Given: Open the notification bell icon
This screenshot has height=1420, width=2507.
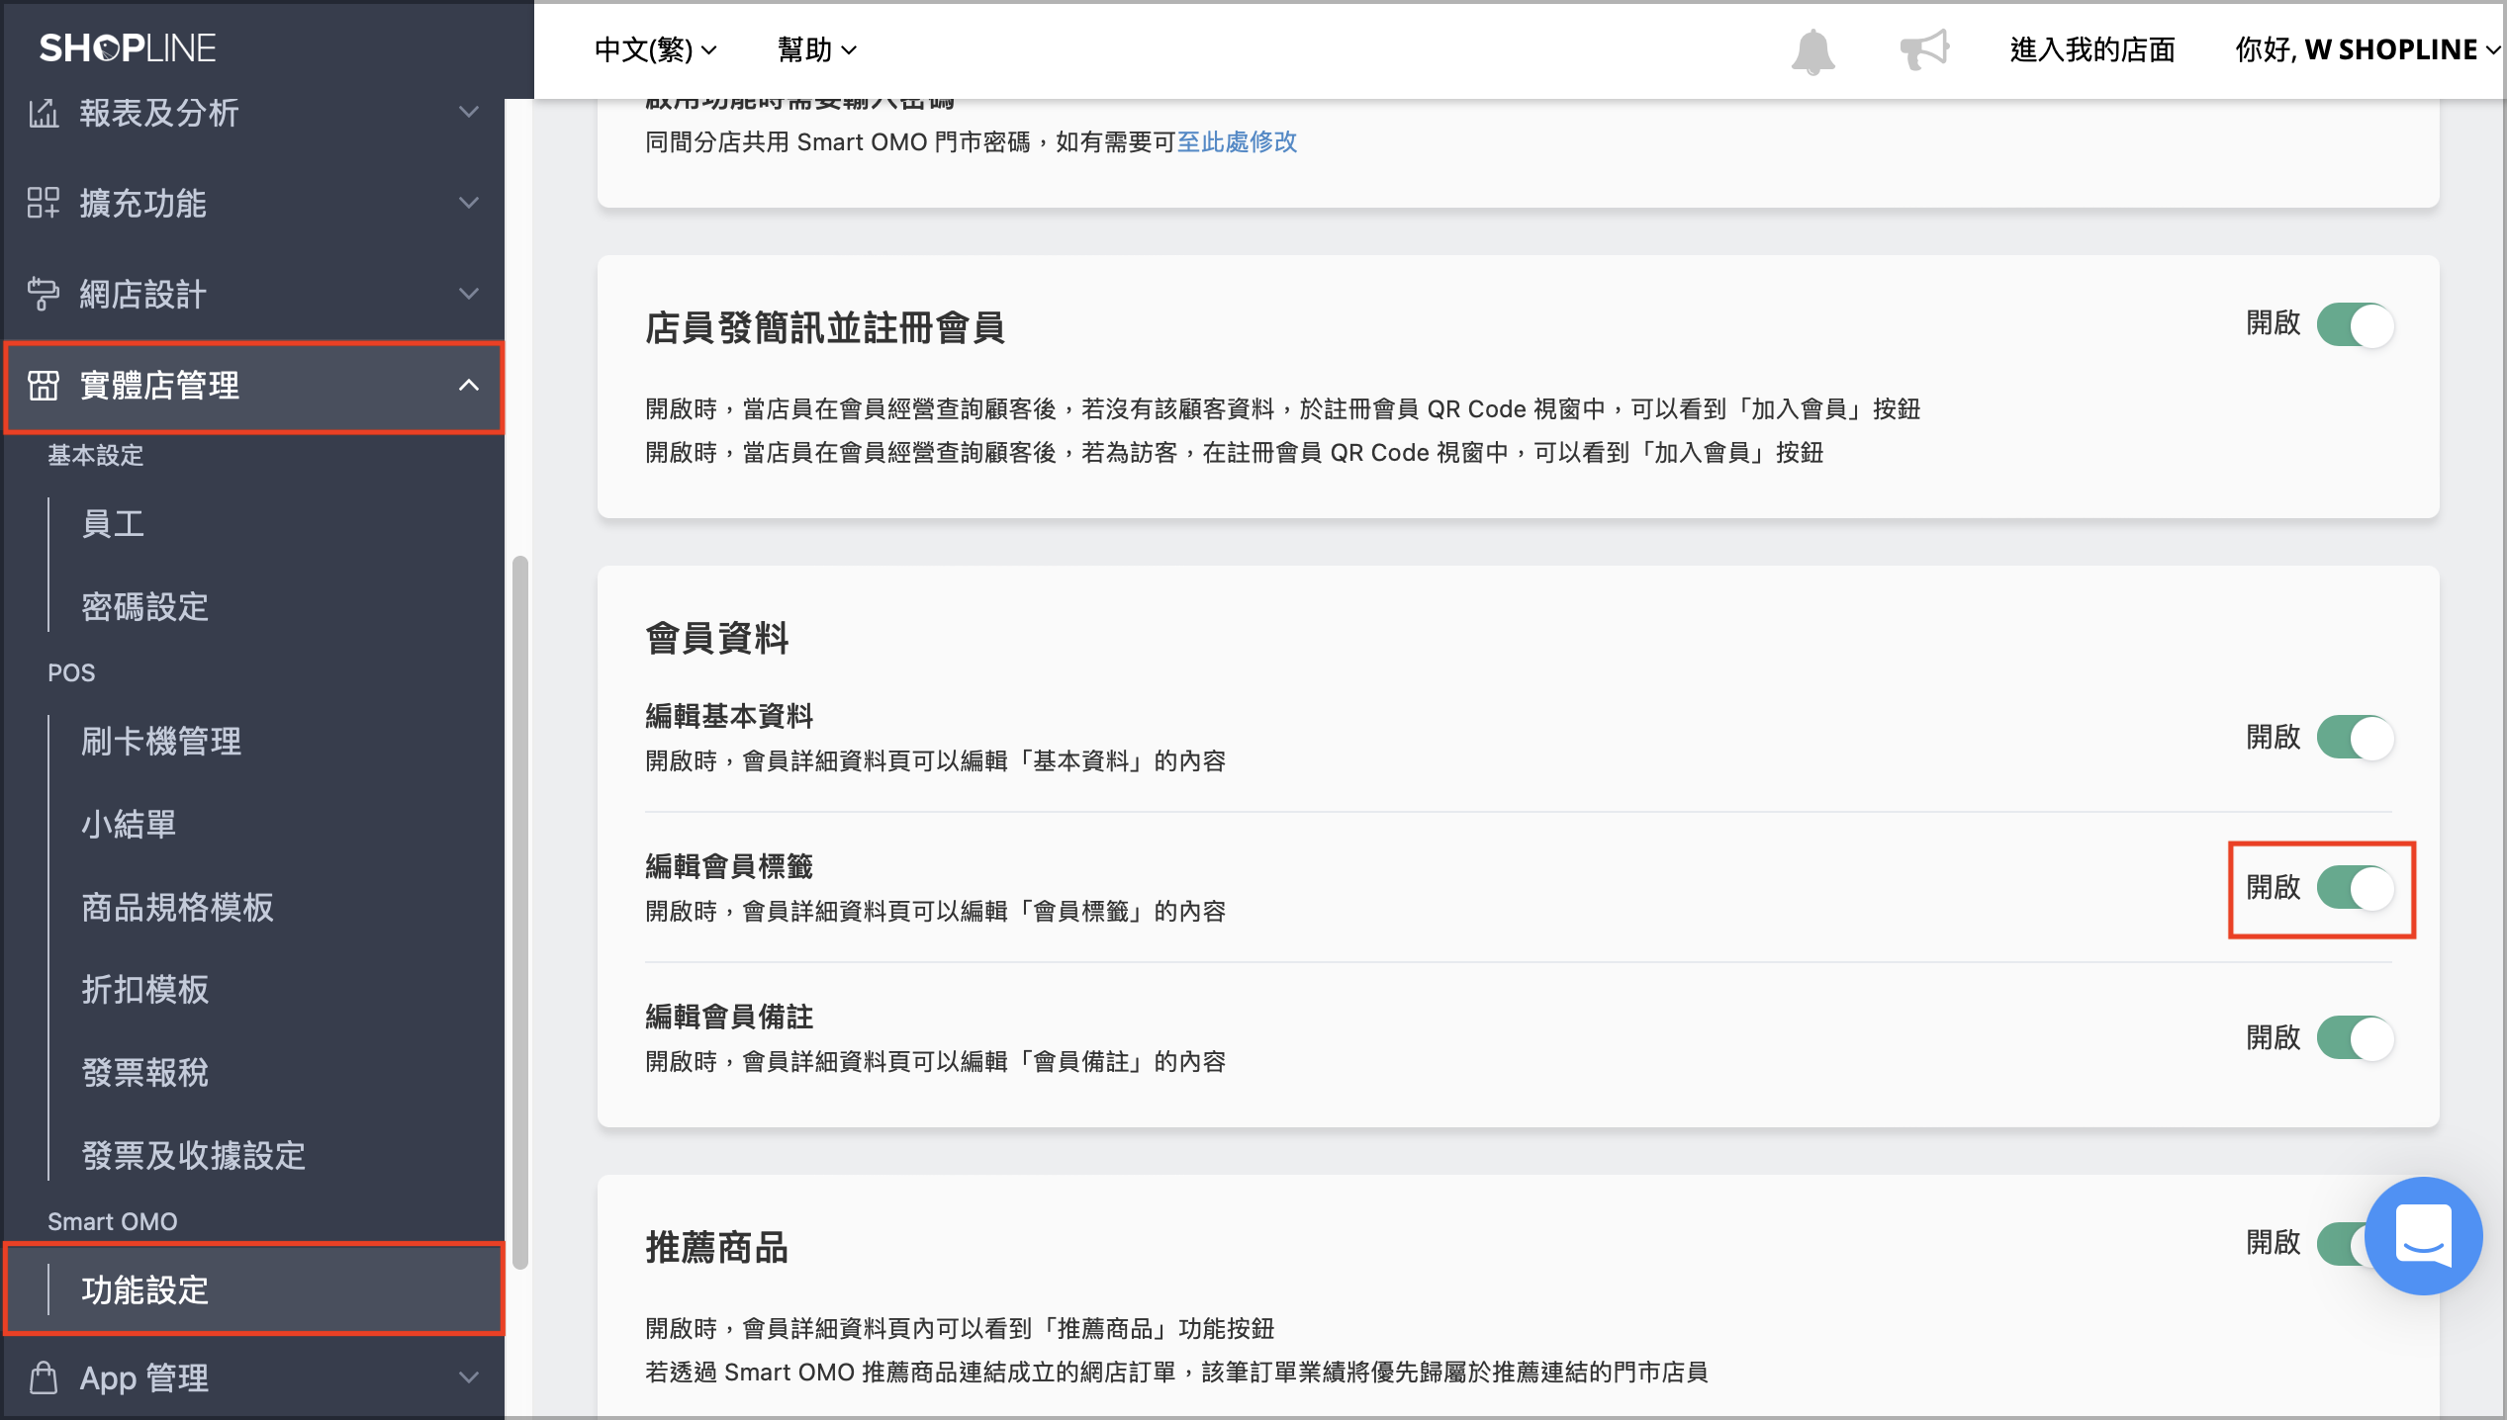Looking at the screenshot, I should point(1812,50).
